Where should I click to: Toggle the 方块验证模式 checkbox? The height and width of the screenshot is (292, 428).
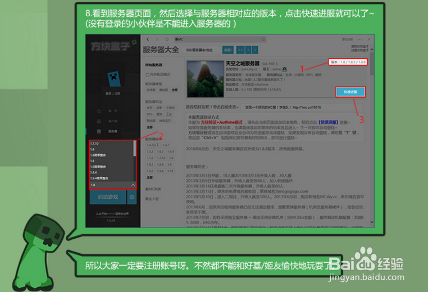[147, 75]
